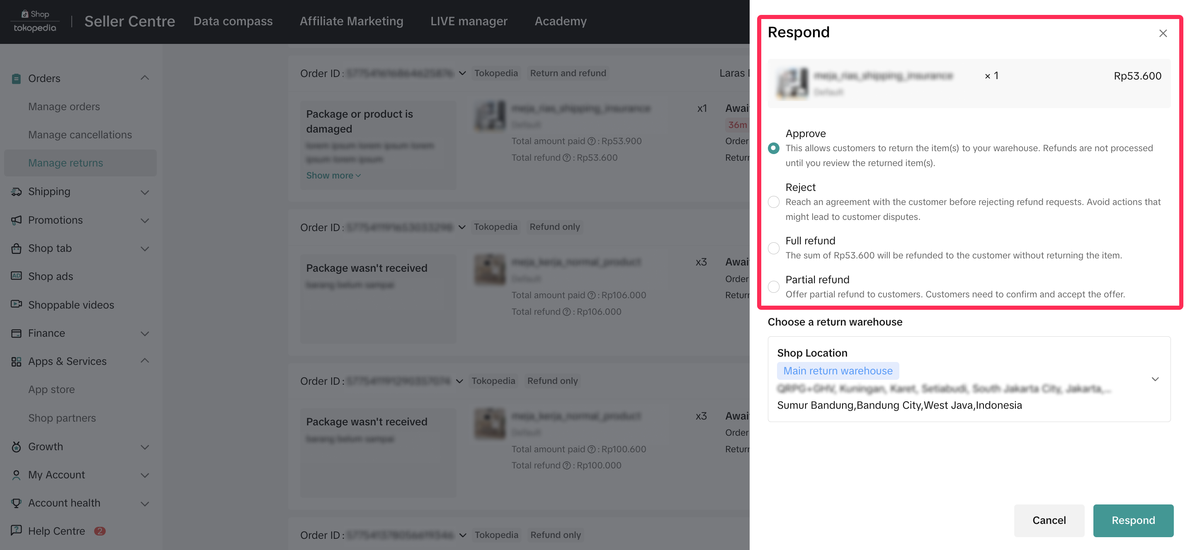Click the Finance wallet icon
The width and height of the screenshot is (1190, 550).
tap(16, 333)
